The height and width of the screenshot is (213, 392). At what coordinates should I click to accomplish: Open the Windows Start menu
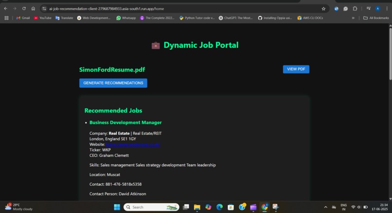click(x=117, y=207)
